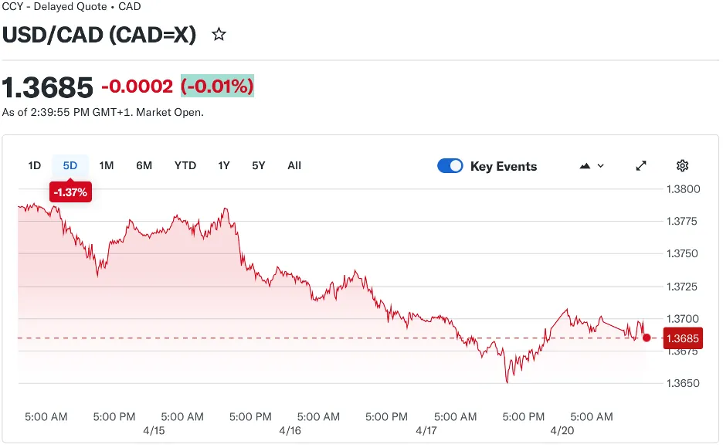View the 5Y chart range
Screen dimensions: 723x448
(259, 165)
